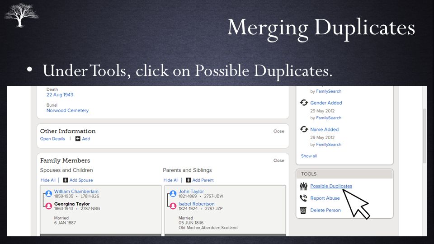The width and height of the screenshot is (434, 244).
Task: Hide All under Parents and Siblings
Action: click(171, 180)
